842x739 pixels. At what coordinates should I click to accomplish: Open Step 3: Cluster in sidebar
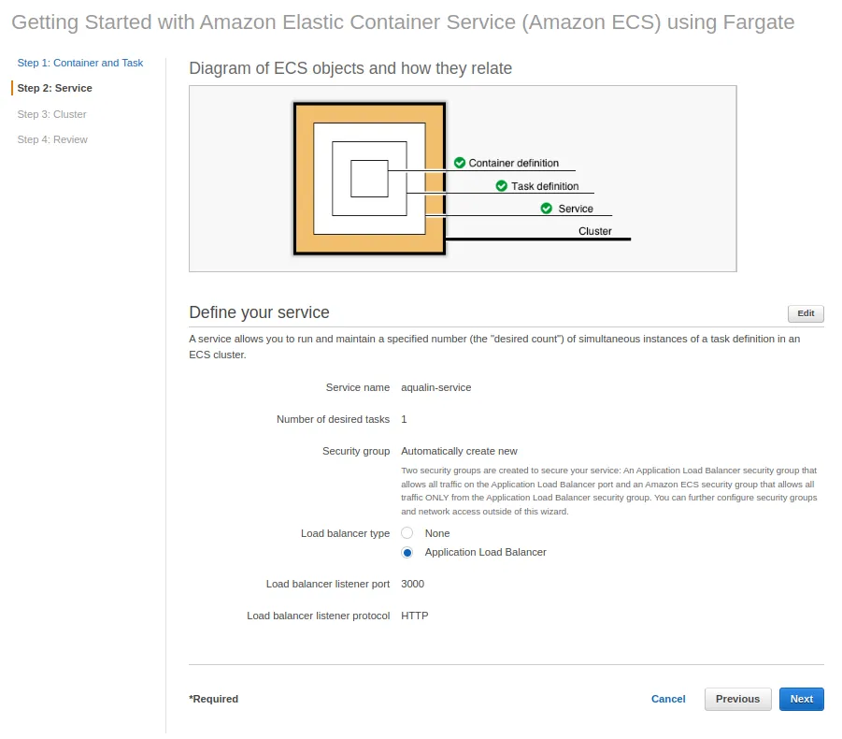coord(52,114)
